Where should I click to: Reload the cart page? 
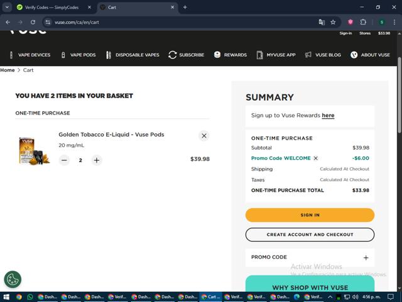tap(33, 23)
